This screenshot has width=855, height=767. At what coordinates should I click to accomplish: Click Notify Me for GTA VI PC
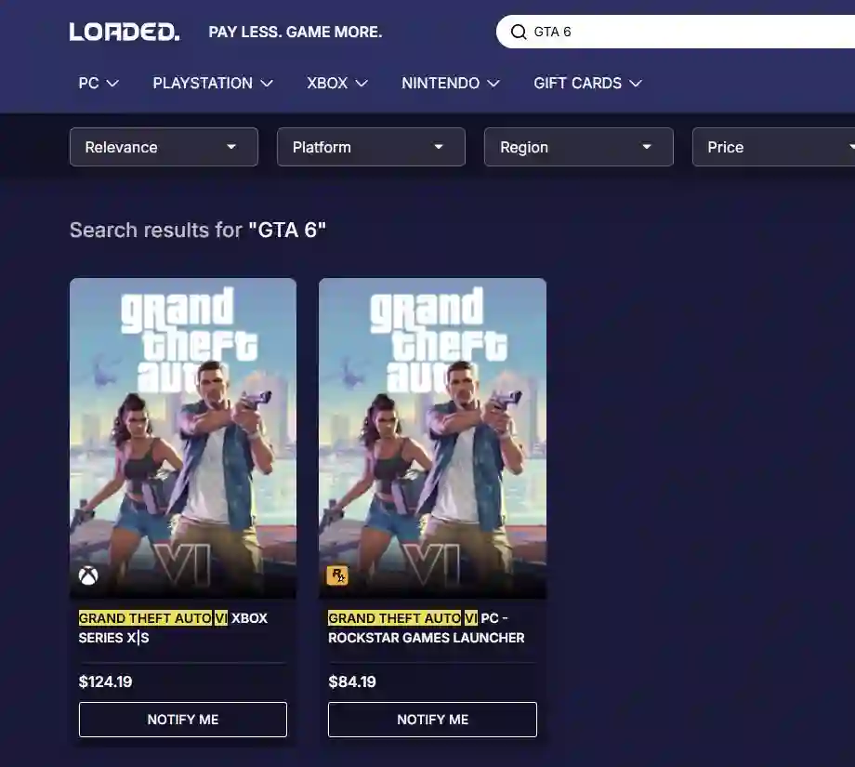(x=432, y=720)
